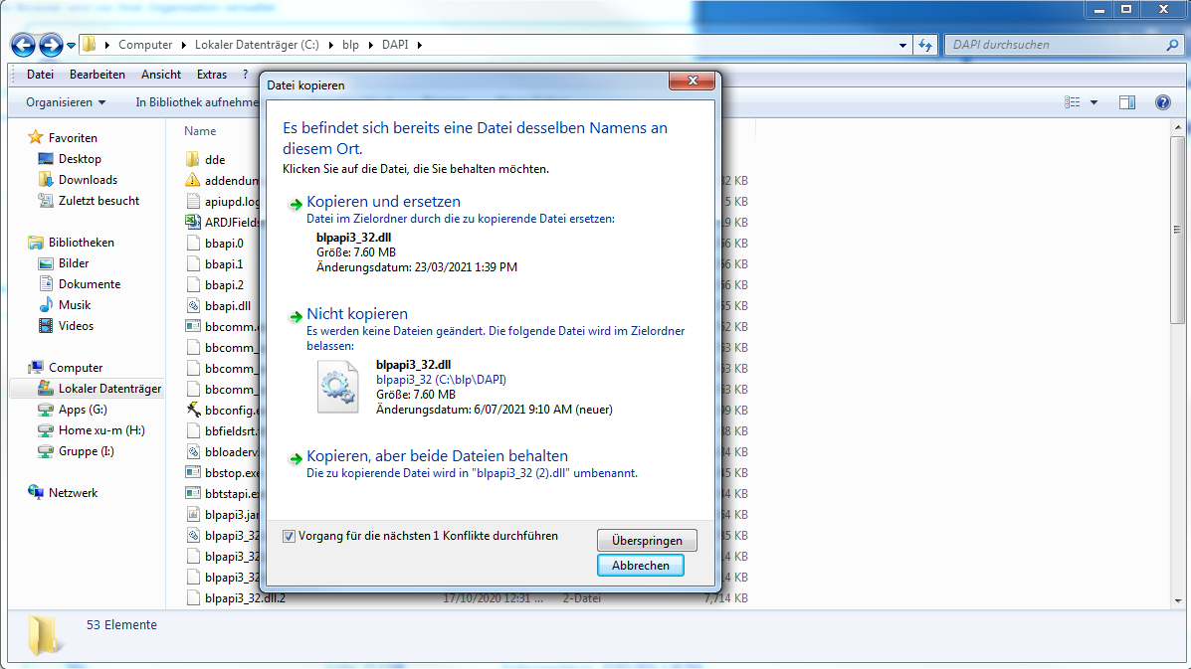This screenshot has width=1191, height=669.
Task: Open the Apps (G:) network drive
Action: 73,410
